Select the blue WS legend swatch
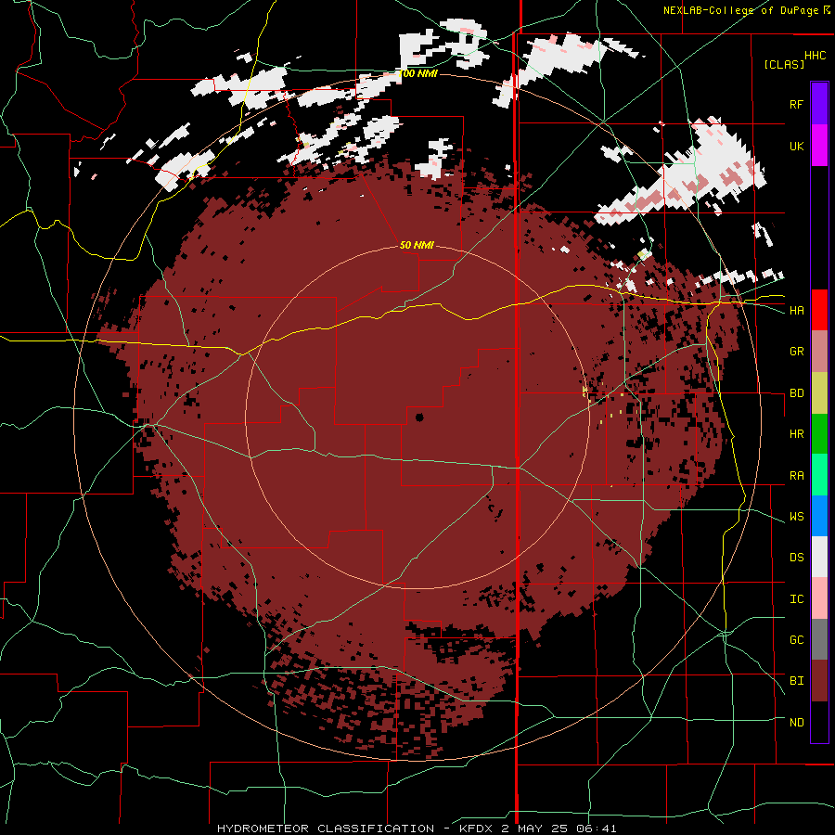835x835 pixels. [x=819, y=516]
